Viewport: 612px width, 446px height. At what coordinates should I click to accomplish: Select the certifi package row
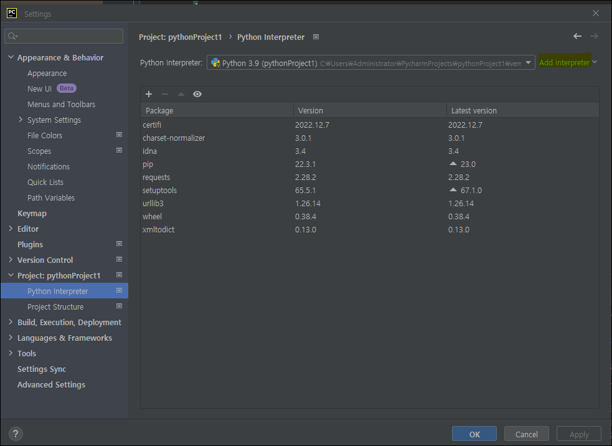coord(370,125)
